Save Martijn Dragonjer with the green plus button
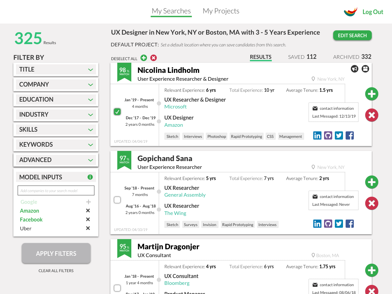 [371, 270]
